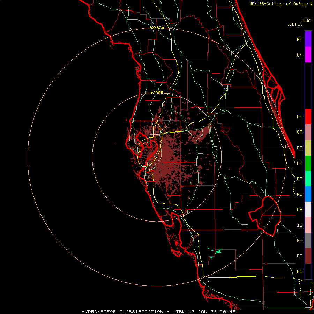
Task: Select the red HA legend swatch
Action: [x=308, y=117]
